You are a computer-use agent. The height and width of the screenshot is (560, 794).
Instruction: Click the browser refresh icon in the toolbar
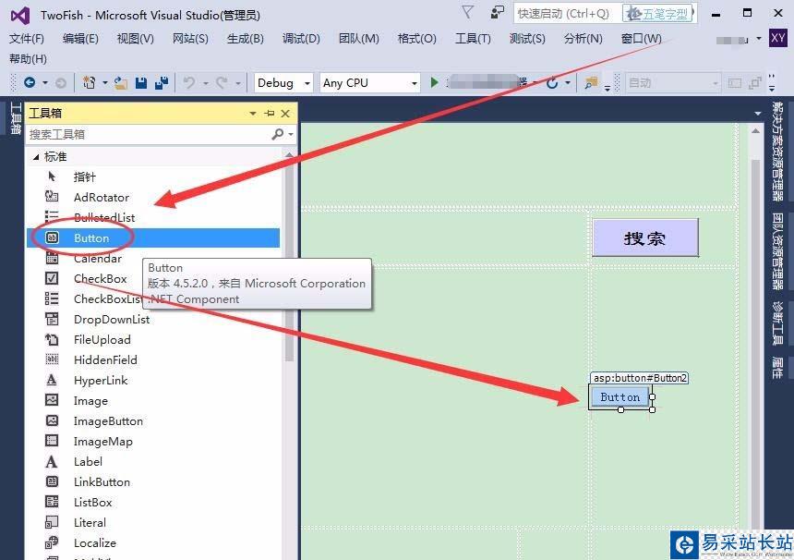[x=552, y=82]
